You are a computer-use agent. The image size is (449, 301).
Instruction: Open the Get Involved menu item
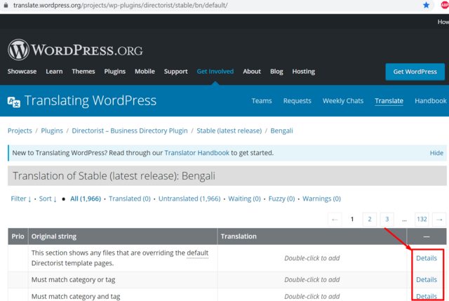coord(215,72)
